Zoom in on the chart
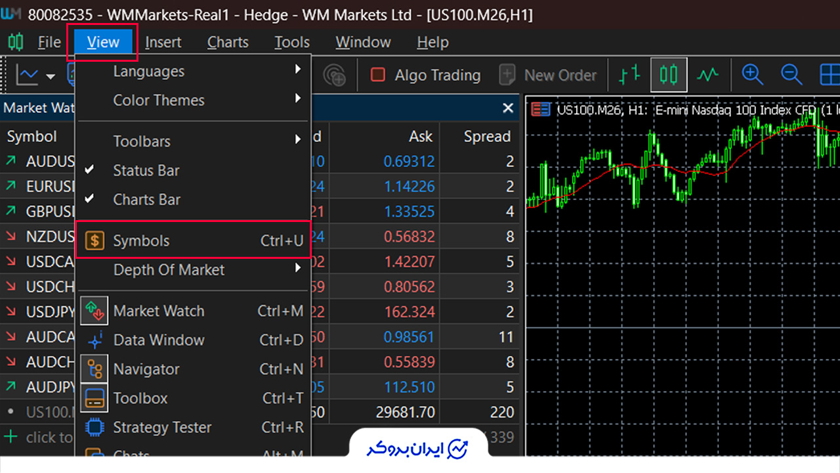Image resolution: width=840 pixels, height=473 pixels. [x=752, y=75]
